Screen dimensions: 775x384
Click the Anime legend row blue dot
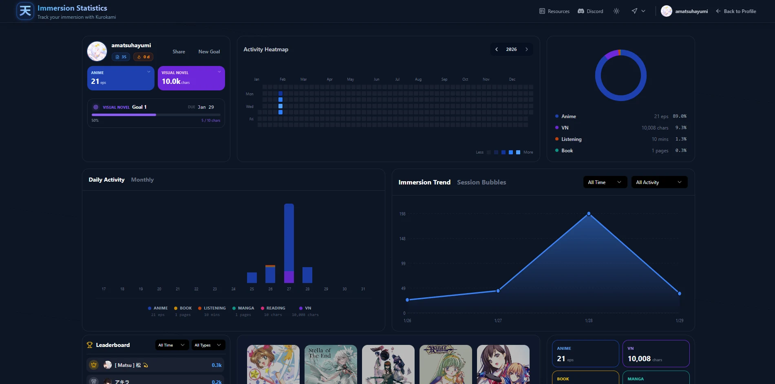click(x=557, y=116)
